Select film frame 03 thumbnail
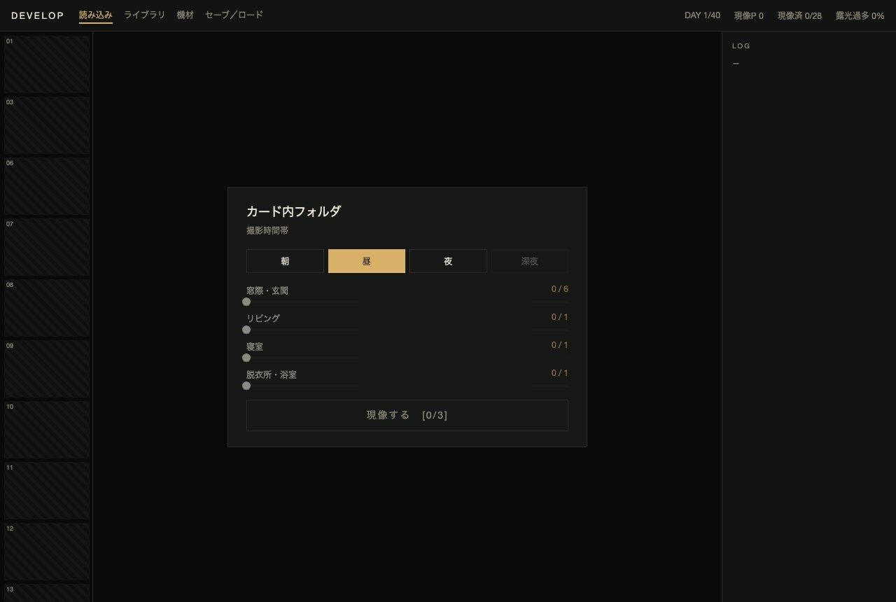The image size is (896, 602). 47,125
